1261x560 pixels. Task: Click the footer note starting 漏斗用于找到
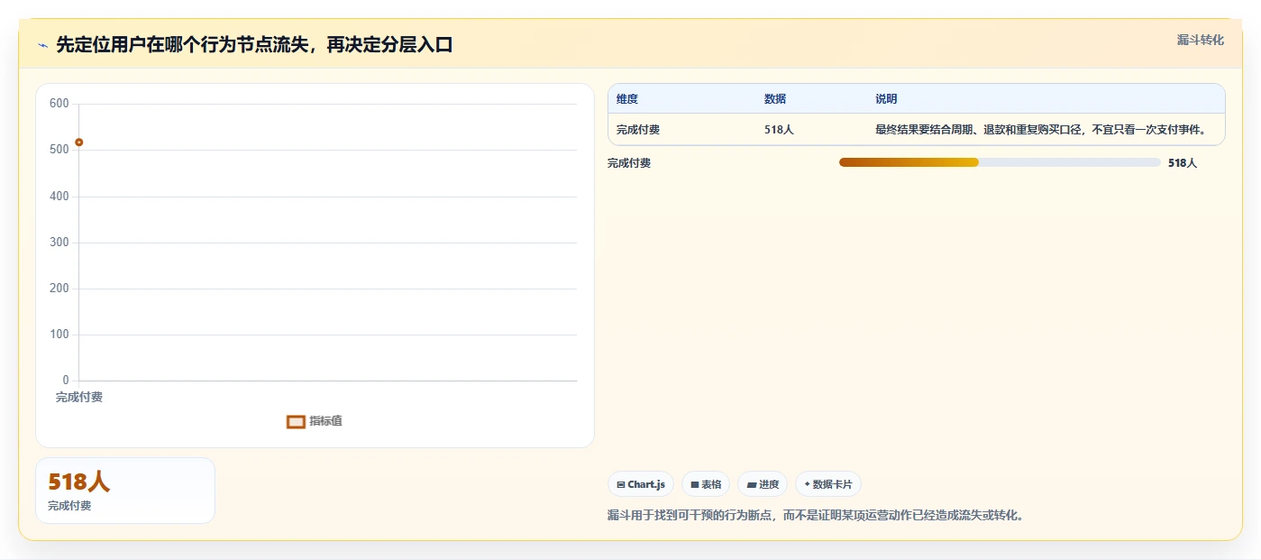point(817,516)
